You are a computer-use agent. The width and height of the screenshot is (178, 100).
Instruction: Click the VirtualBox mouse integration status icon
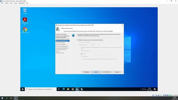click(169, 95)
